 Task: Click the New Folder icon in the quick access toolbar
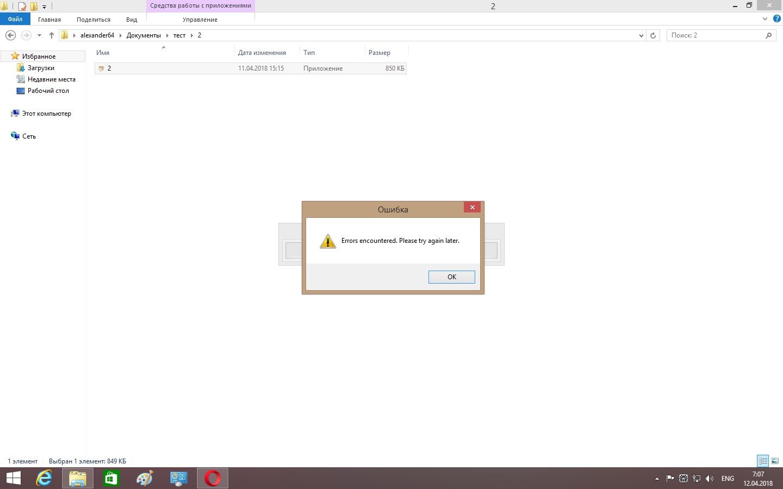34,7
